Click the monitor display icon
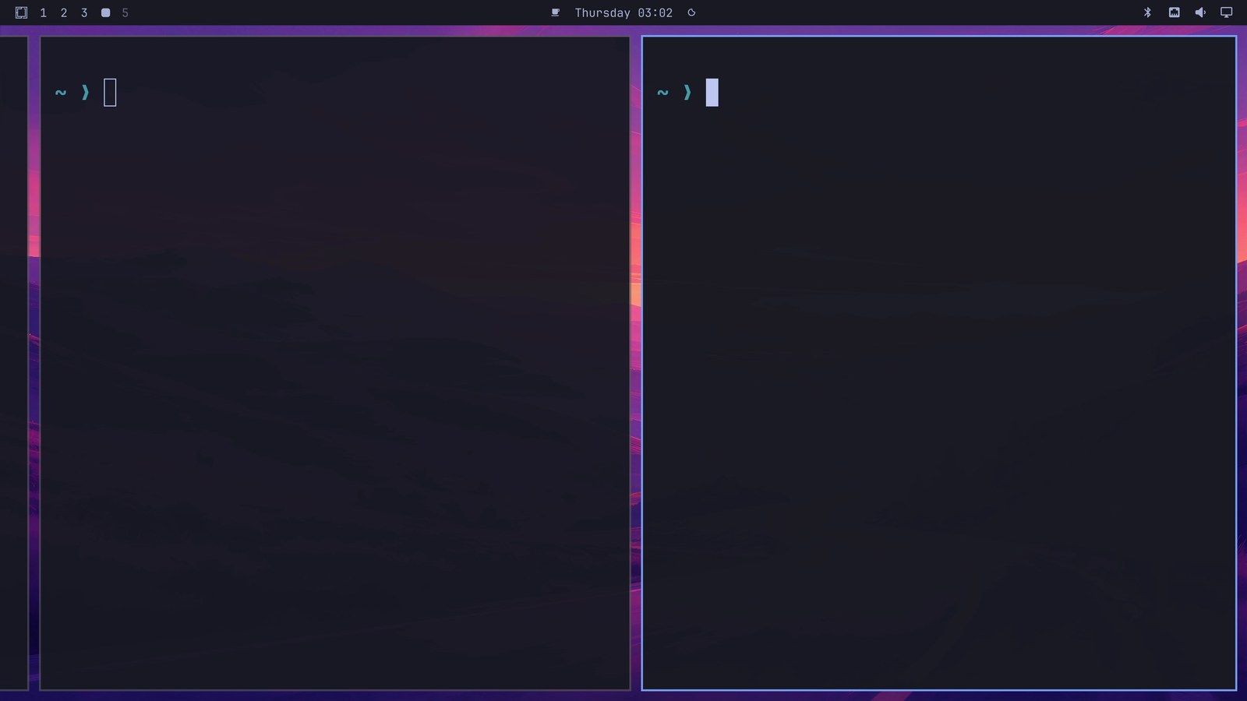 (1226, 12)
